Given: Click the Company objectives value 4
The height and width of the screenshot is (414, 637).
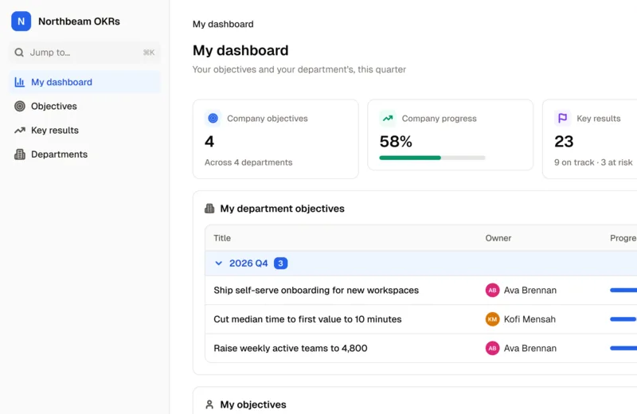Looking at the screenshot, I should point(209,142).
